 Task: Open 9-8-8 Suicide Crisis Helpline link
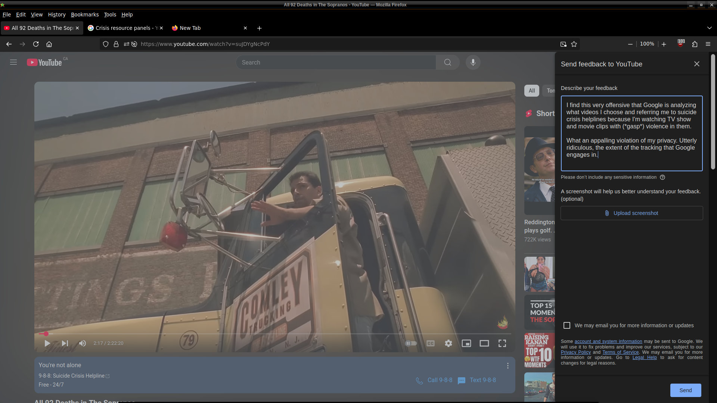(74, 376)
